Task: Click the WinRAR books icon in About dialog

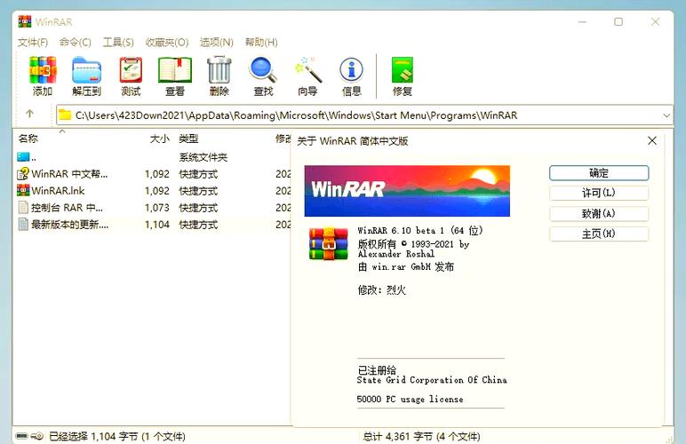Action: (328, 243)
